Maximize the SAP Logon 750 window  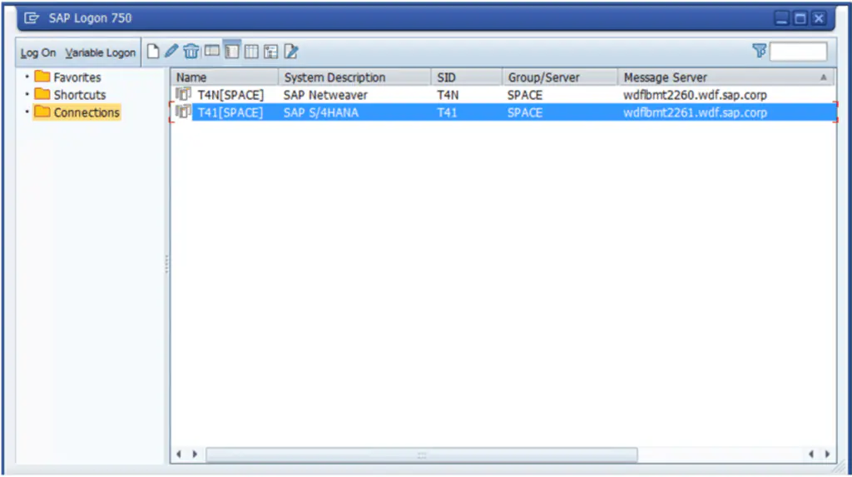tap(800, 18)
